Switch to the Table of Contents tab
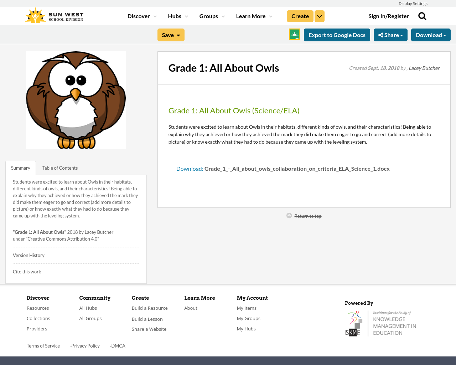The height and width of the screenshot is (365, 456). click(x=60, y=168)
